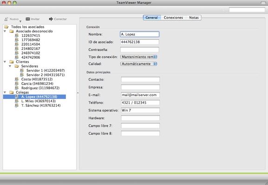Click the partner icon for 177369482

tap(17, 40)
